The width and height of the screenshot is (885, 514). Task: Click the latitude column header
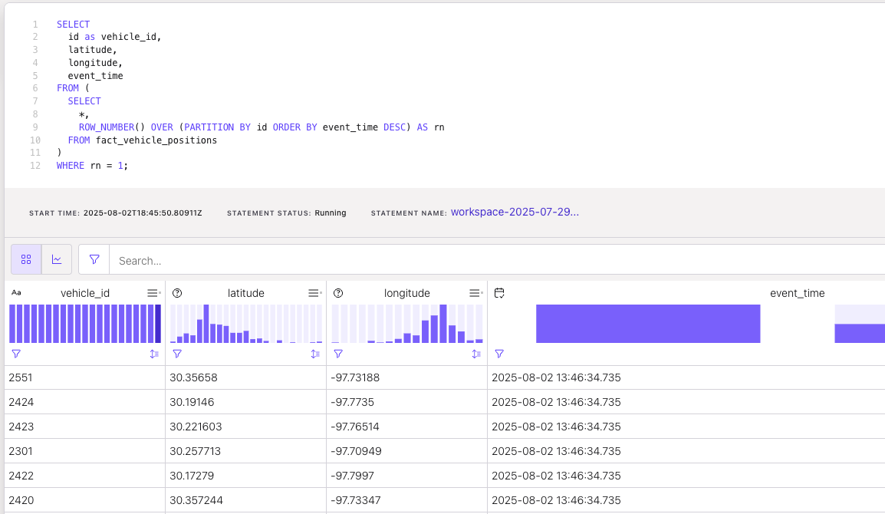245,293
